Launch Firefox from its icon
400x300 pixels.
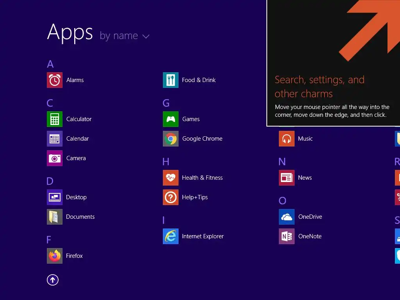click(55, 256)
